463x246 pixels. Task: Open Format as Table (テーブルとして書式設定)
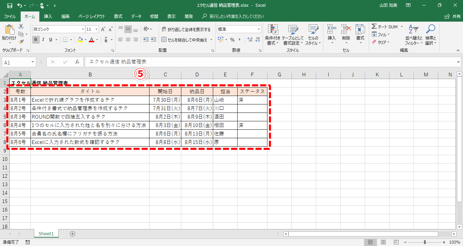(x=293, y=35)
